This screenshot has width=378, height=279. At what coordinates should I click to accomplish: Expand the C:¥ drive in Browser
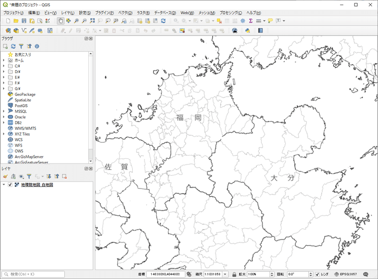[4, 66]
